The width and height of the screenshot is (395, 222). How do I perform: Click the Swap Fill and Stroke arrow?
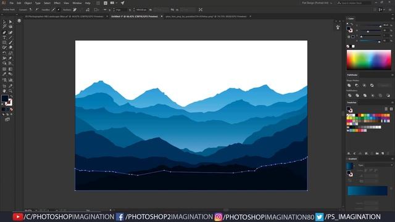pyautogui.click(x=11, y=97)
